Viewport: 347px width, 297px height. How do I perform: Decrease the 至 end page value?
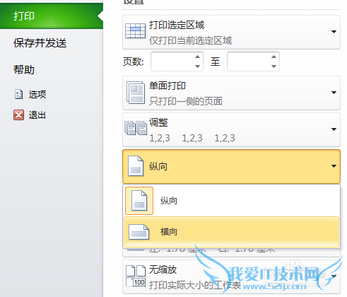pos(274,66)
